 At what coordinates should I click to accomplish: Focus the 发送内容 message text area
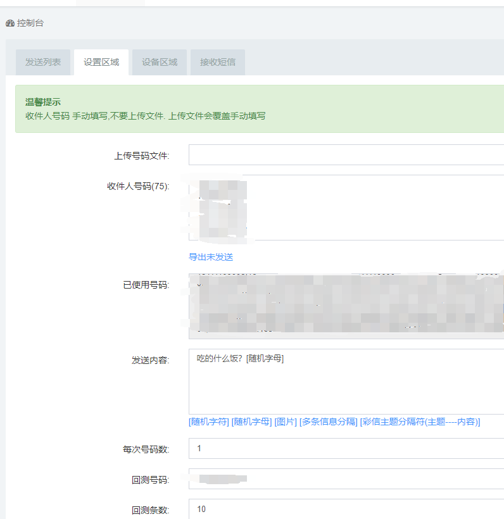[346, 386]
